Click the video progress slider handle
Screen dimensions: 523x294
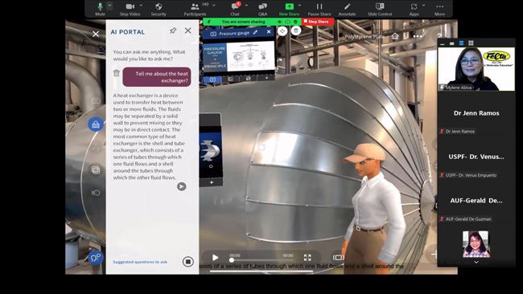232,260
